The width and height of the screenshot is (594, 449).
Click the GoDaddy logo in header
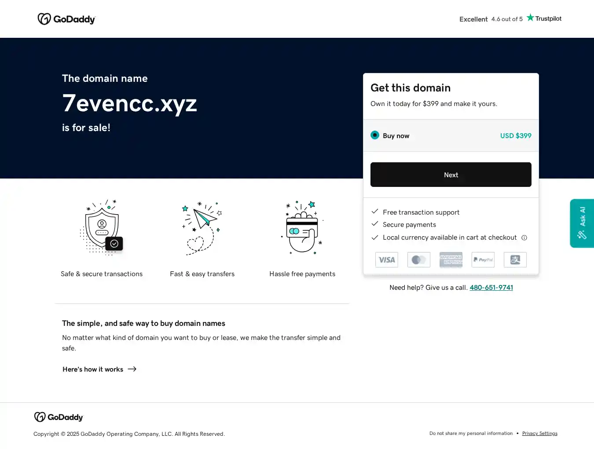coord(66,19)
